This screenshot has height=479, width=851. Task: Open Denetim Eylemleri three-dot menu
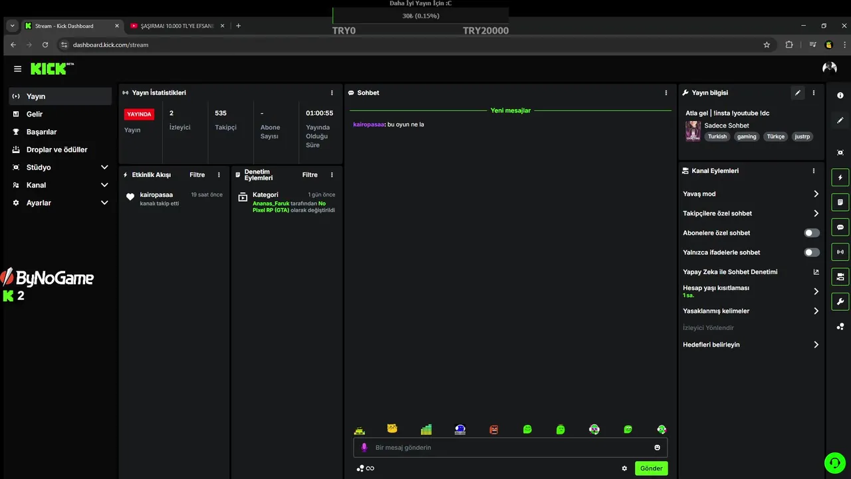[x=332, y=175]
